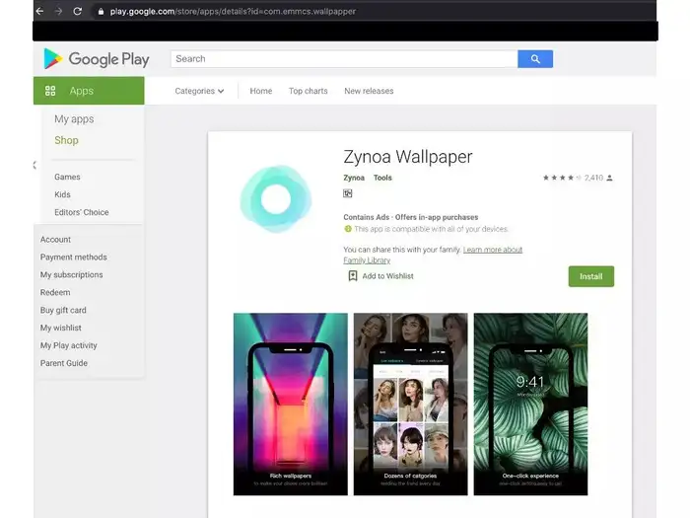This screenshot has width=690, height=518.
Task: Click the Google Play logo
Action: pos(96,59)
